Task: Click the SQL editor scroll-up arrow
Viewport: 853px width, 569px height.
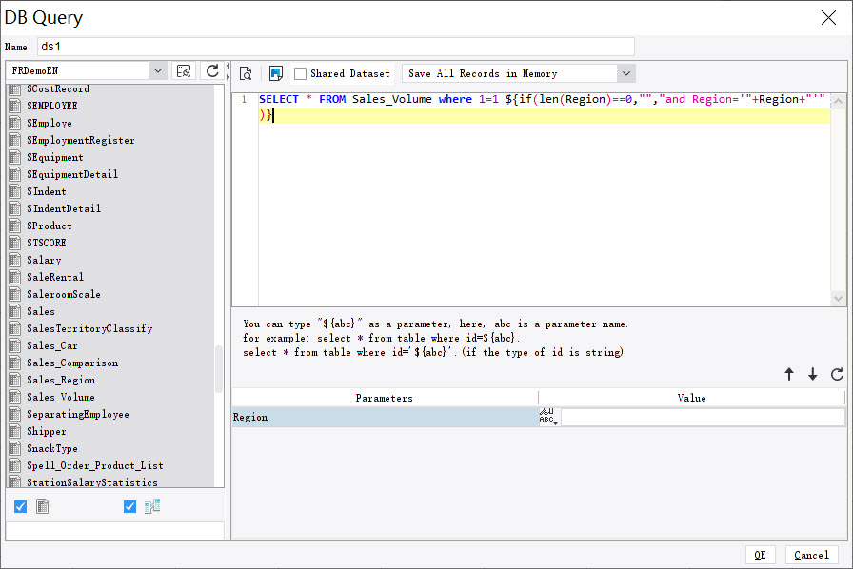Action: click(x=839, y=101)
